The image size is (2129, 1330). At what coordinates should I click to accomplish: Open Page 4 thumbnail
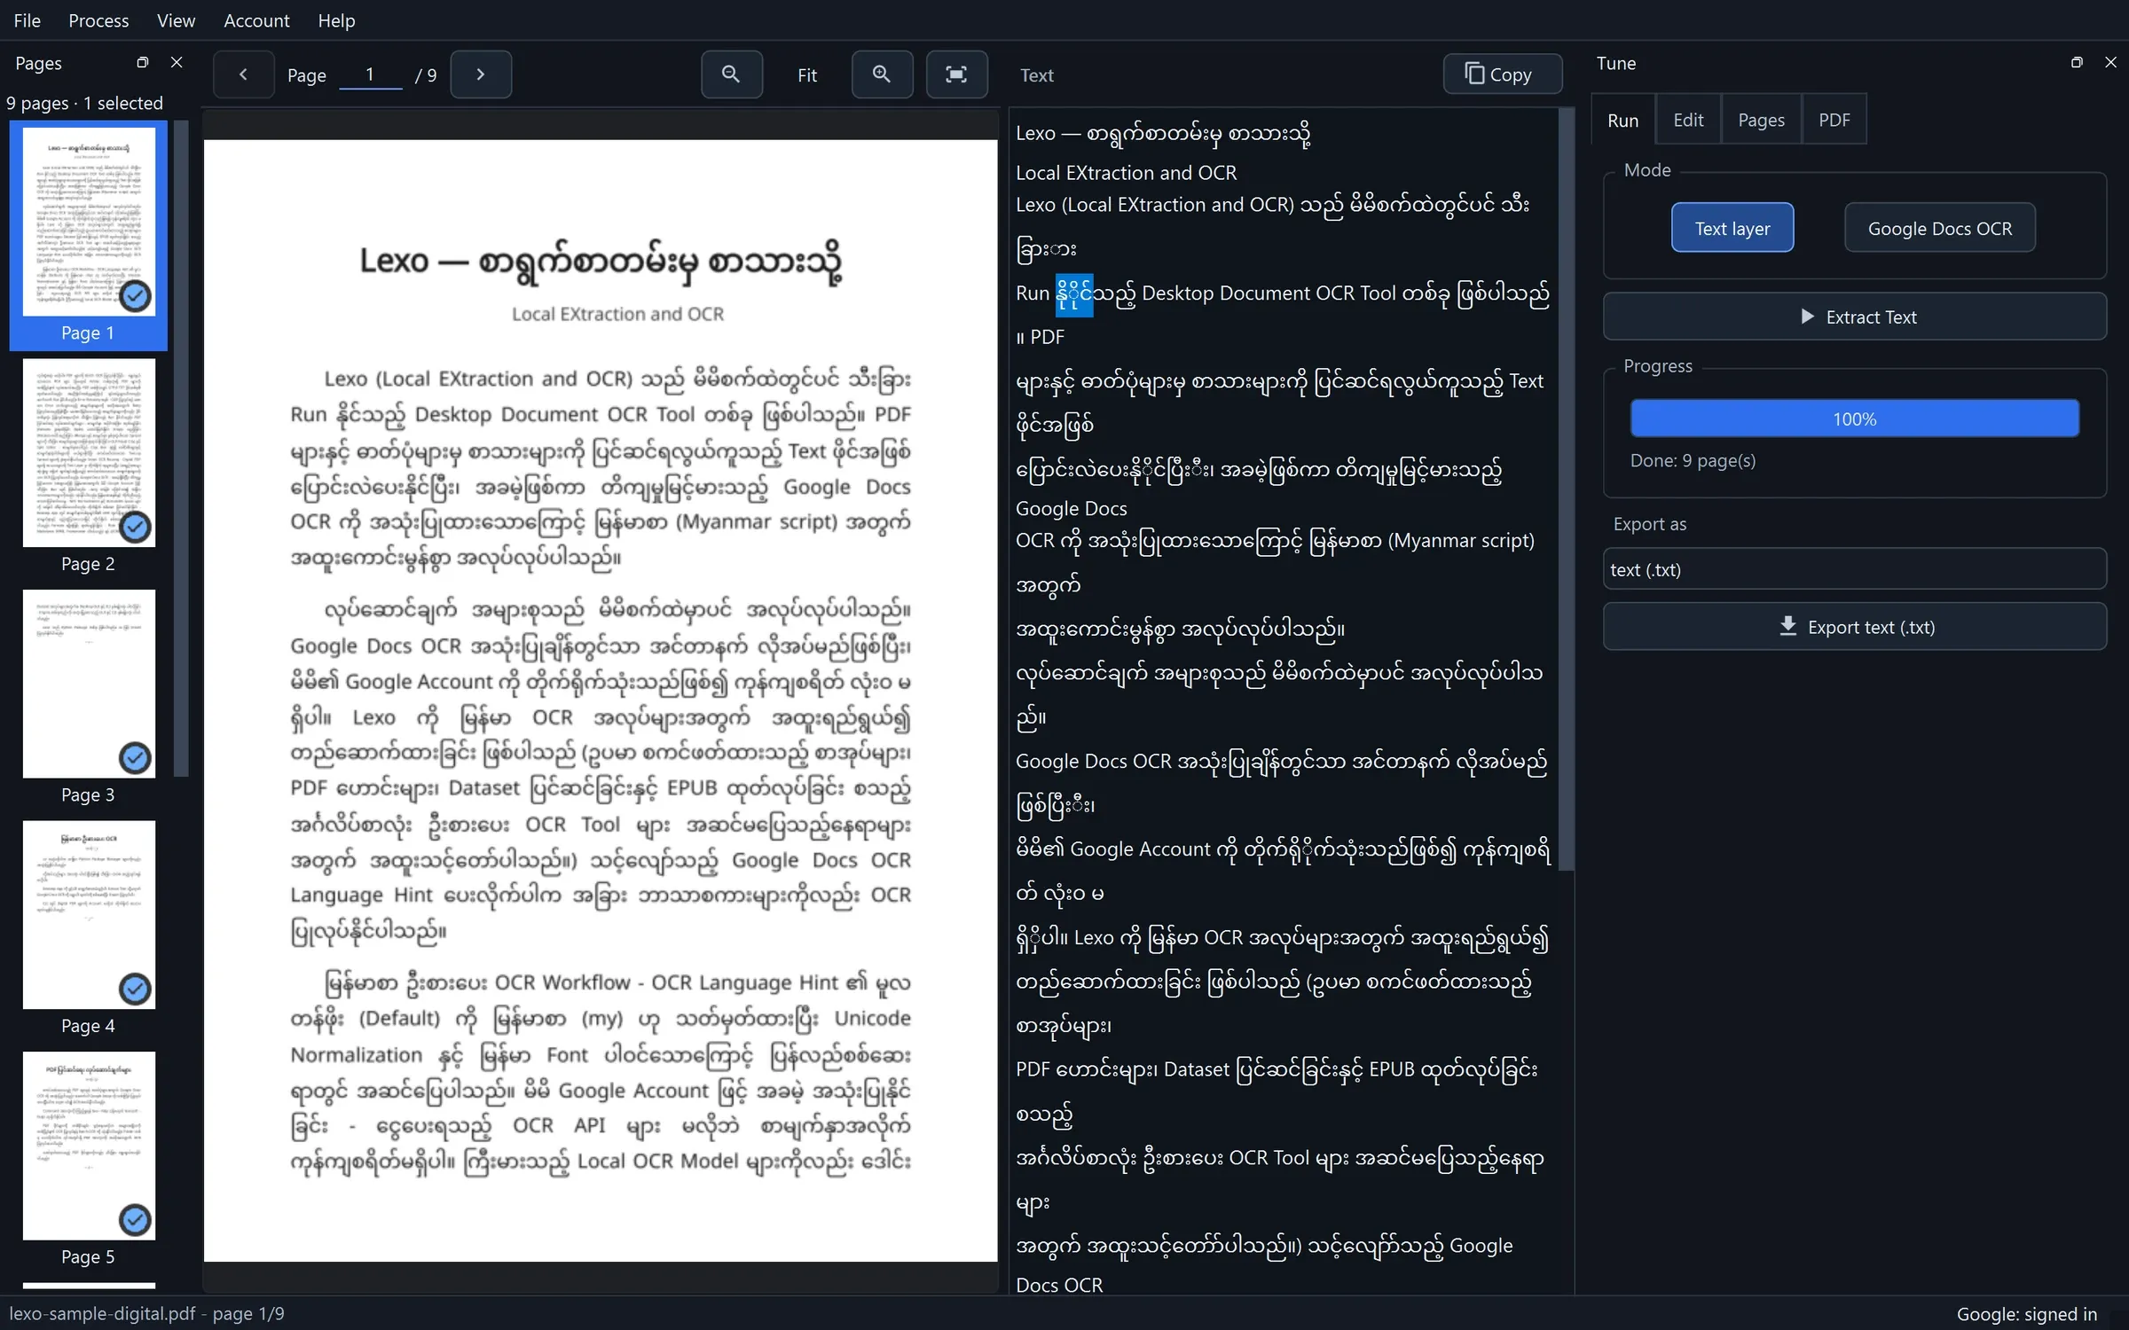coord(89,914)
